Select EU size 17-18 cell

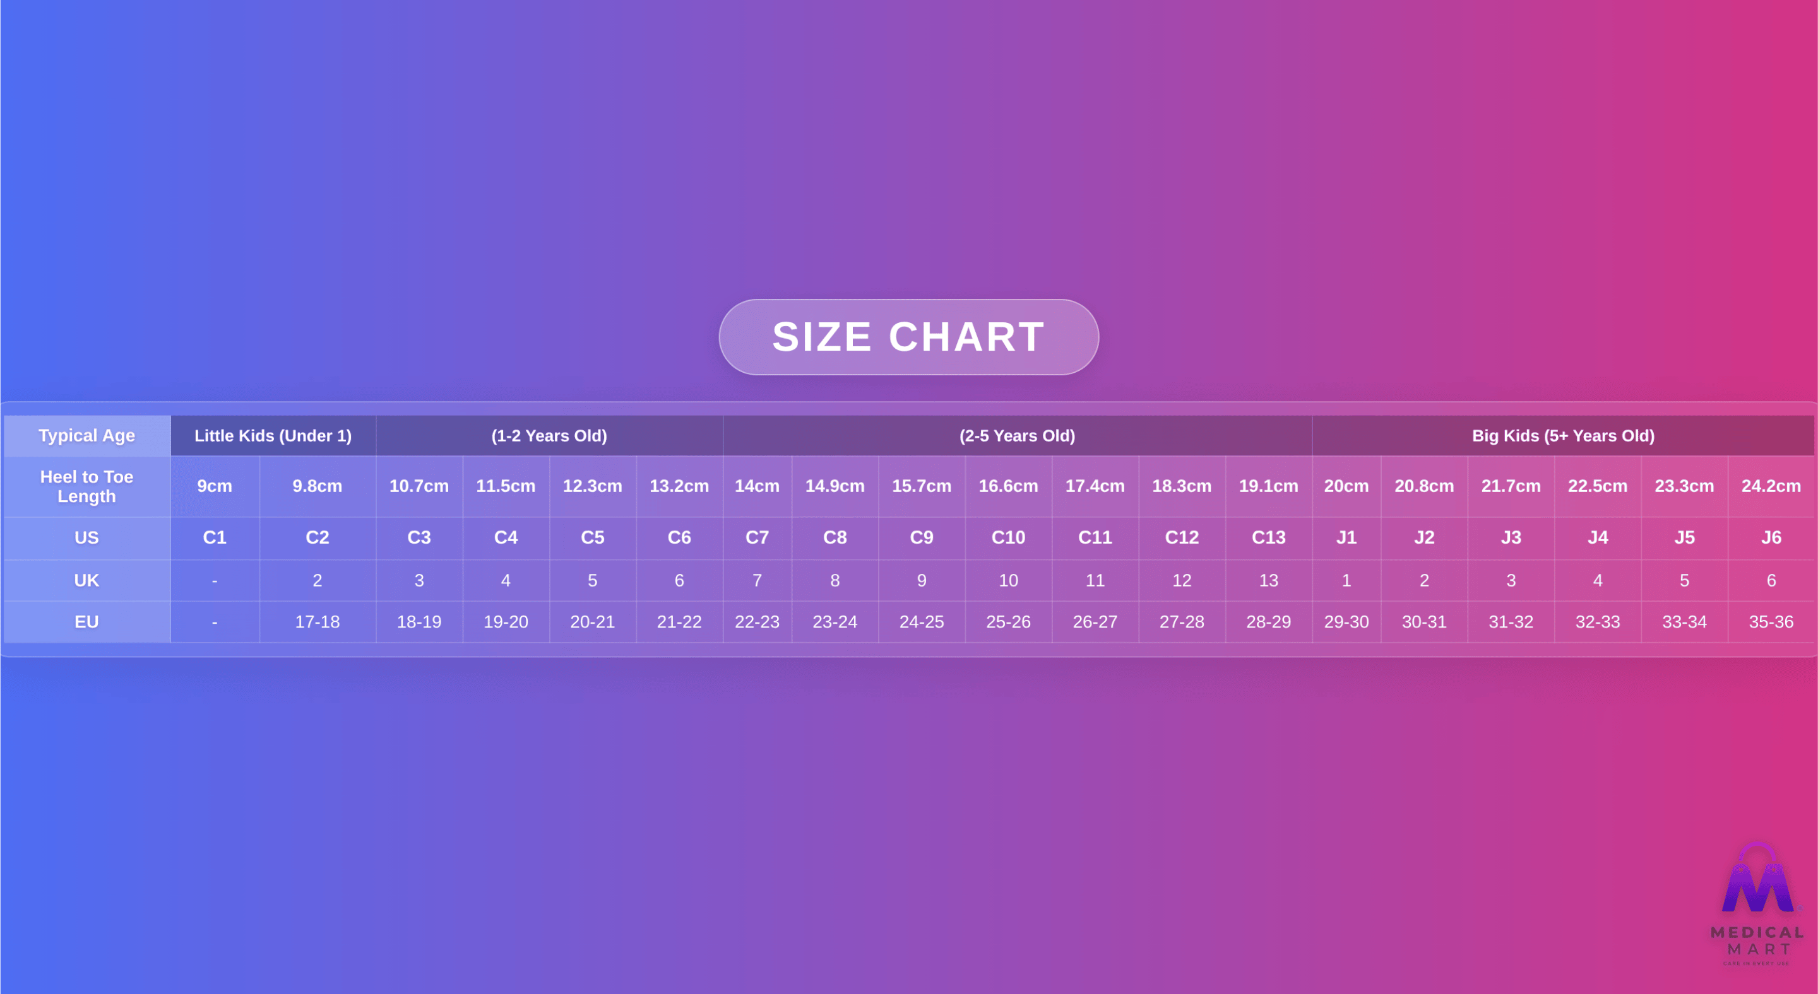[317, 622]
